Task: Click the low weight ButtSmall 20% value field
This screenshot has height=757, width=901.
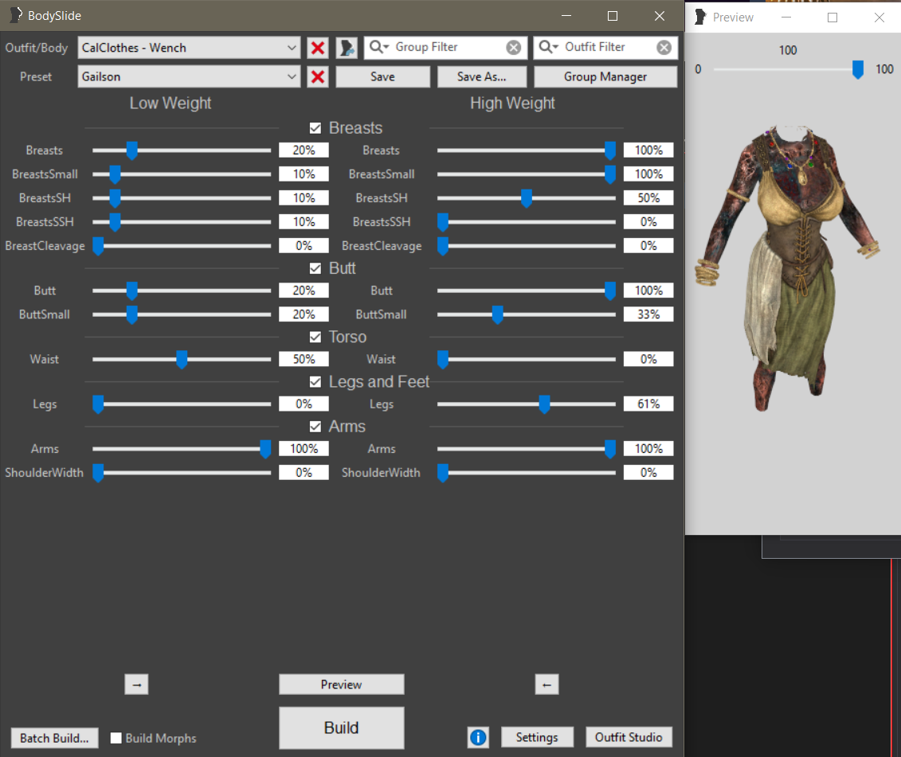Action: pos(304,314)
